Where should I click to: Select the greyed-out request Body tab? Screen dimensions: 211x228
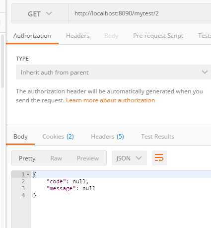coord(111,36)
